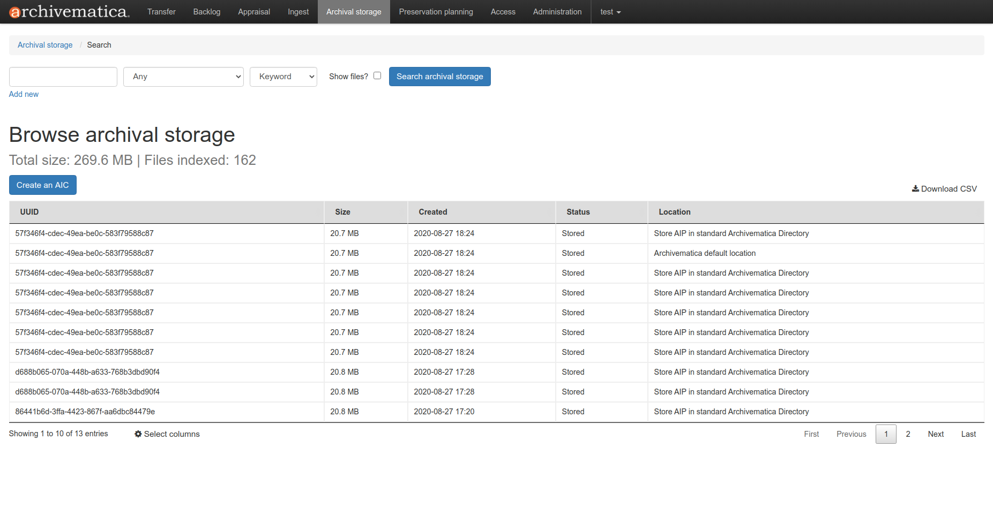Click Search archival storage button
Screen dimensions: 993x508
click(439, 77)
